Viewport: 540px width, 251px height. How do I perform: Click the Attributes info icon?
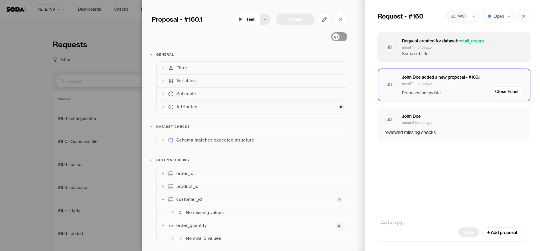(171, 107)
